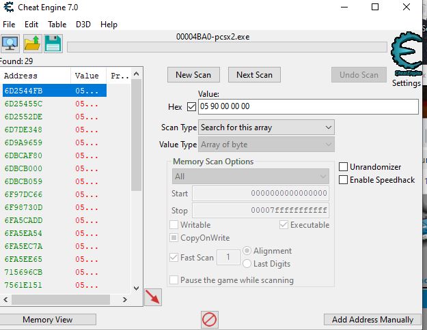This screenshot has width=427, height=330.
Task: Open the Value Type dropdown
Action: coord(266,145)
